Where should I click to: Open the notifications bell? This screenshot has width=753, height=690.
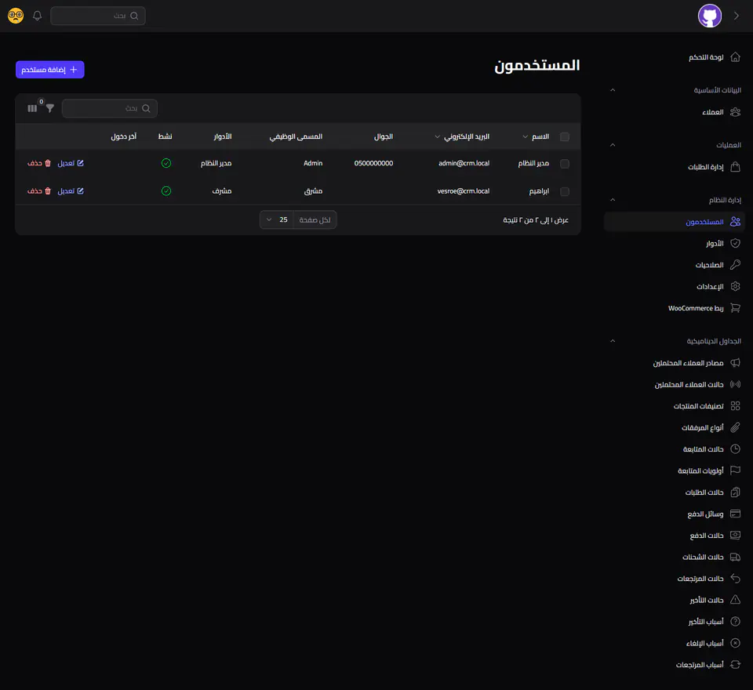click(37, 16)
